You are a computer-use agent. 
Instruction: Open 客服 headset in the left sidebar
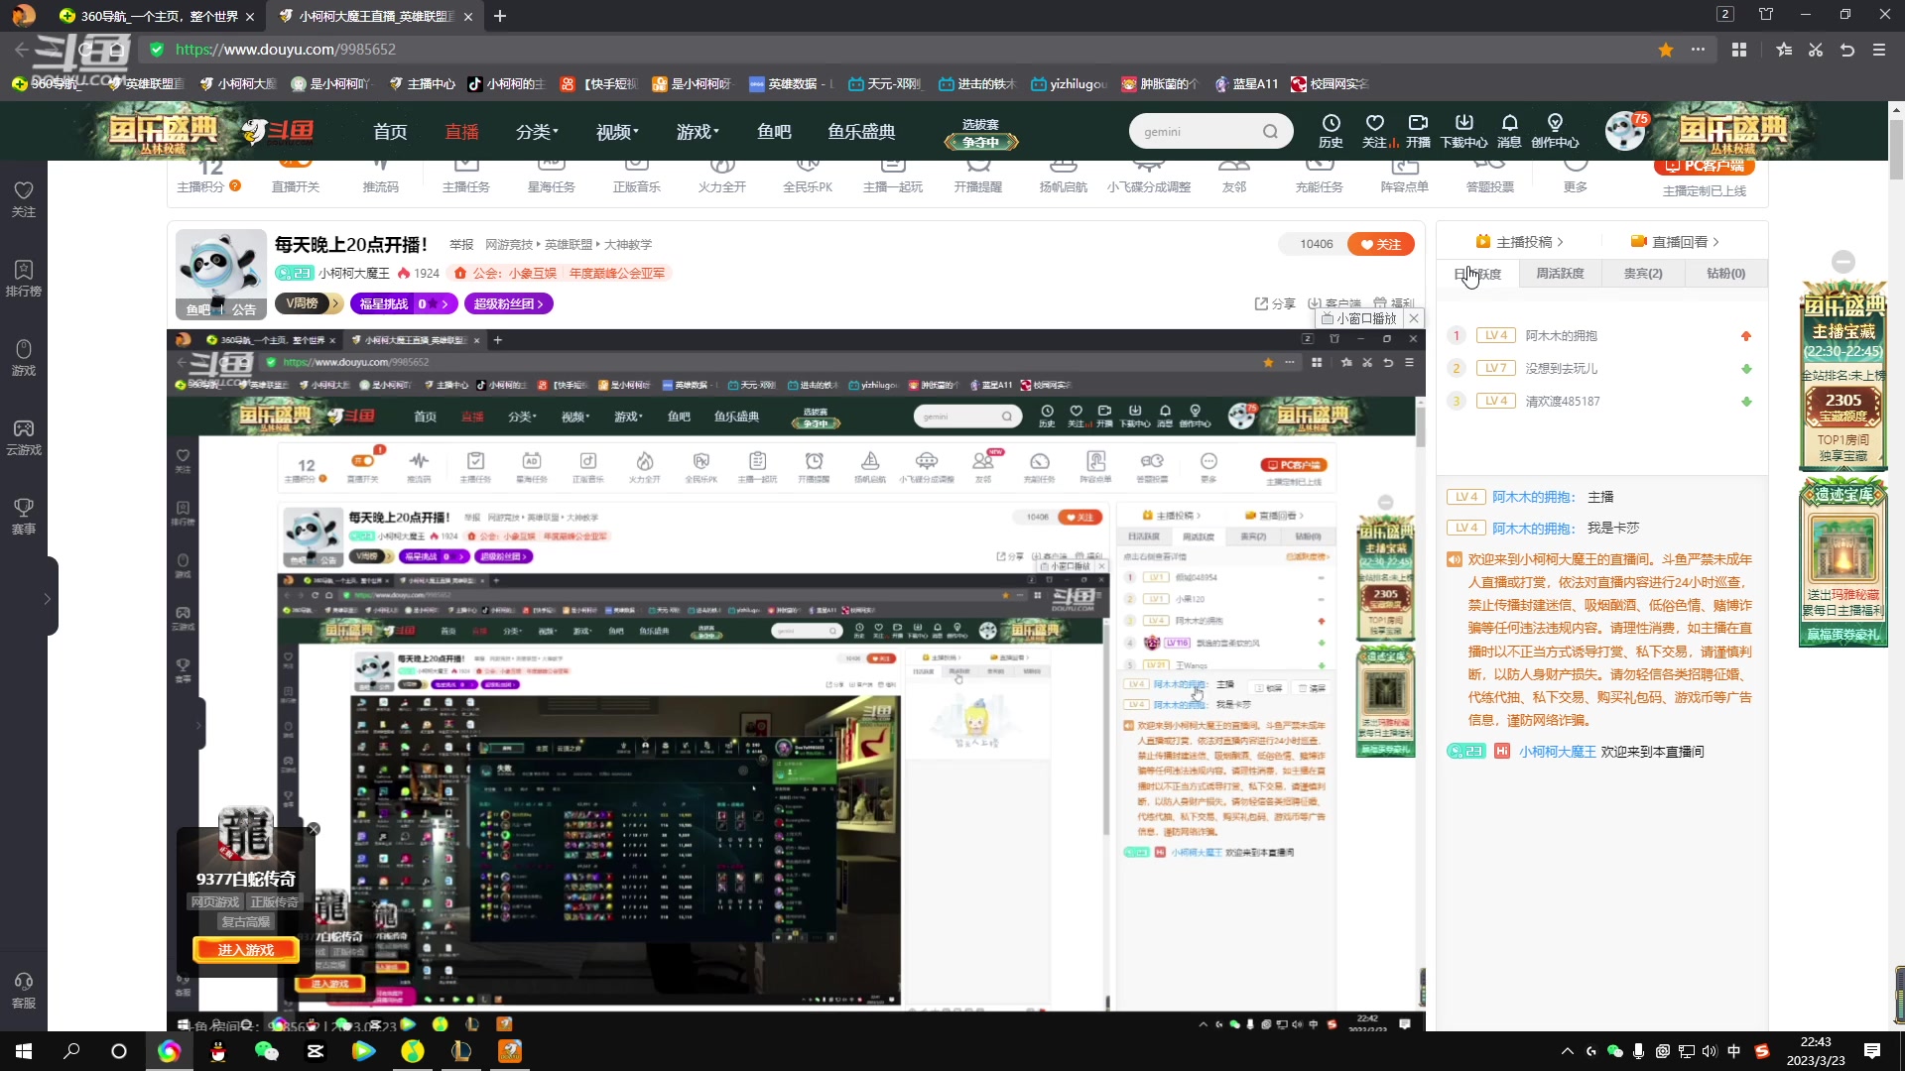tap(24, 990)
